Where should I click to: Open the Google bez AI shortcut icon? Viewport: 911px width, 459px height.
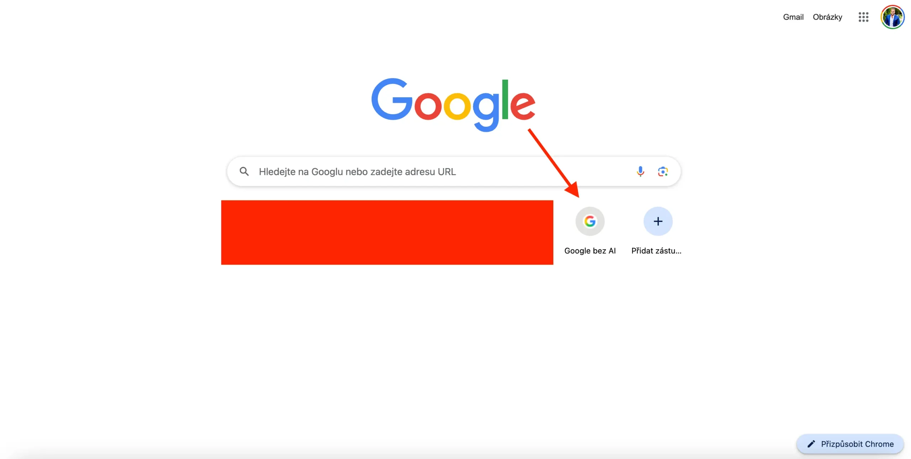(590, 221)
